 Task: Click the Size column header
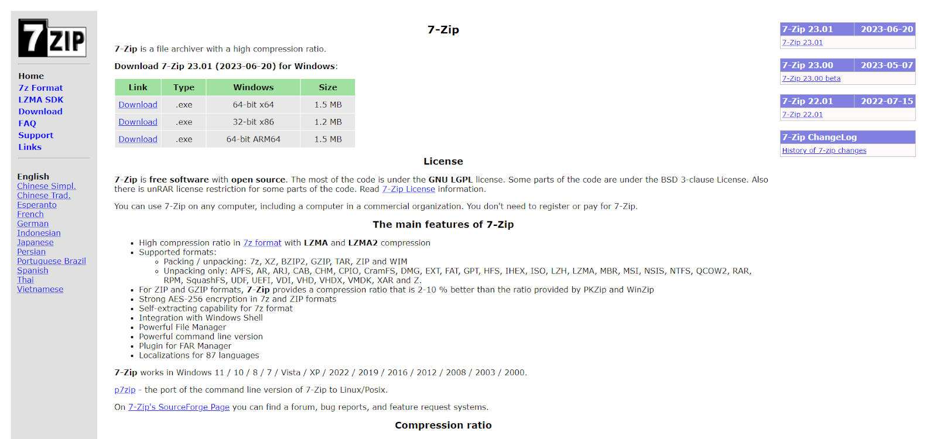328,87
